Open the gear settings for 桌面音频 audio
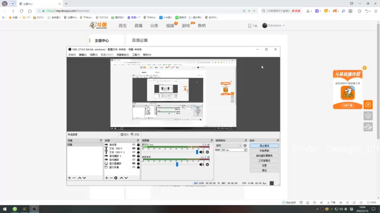 pyautogui.click(x=208, y=164)
